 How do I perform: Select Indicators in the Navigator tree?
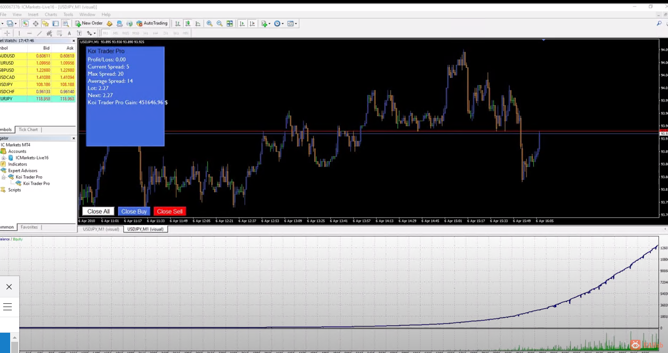(18, 164)
